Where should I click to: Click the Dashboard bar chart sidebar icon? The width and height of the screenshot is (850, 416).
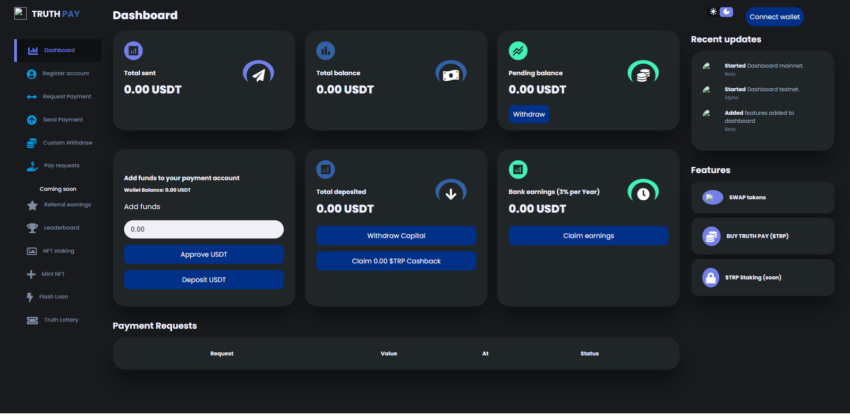point(33,50)
